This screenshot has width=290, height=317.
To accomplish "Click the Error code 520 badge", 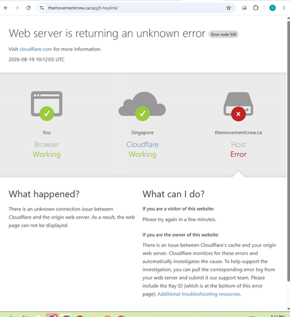I will click(x=223, y=34).
